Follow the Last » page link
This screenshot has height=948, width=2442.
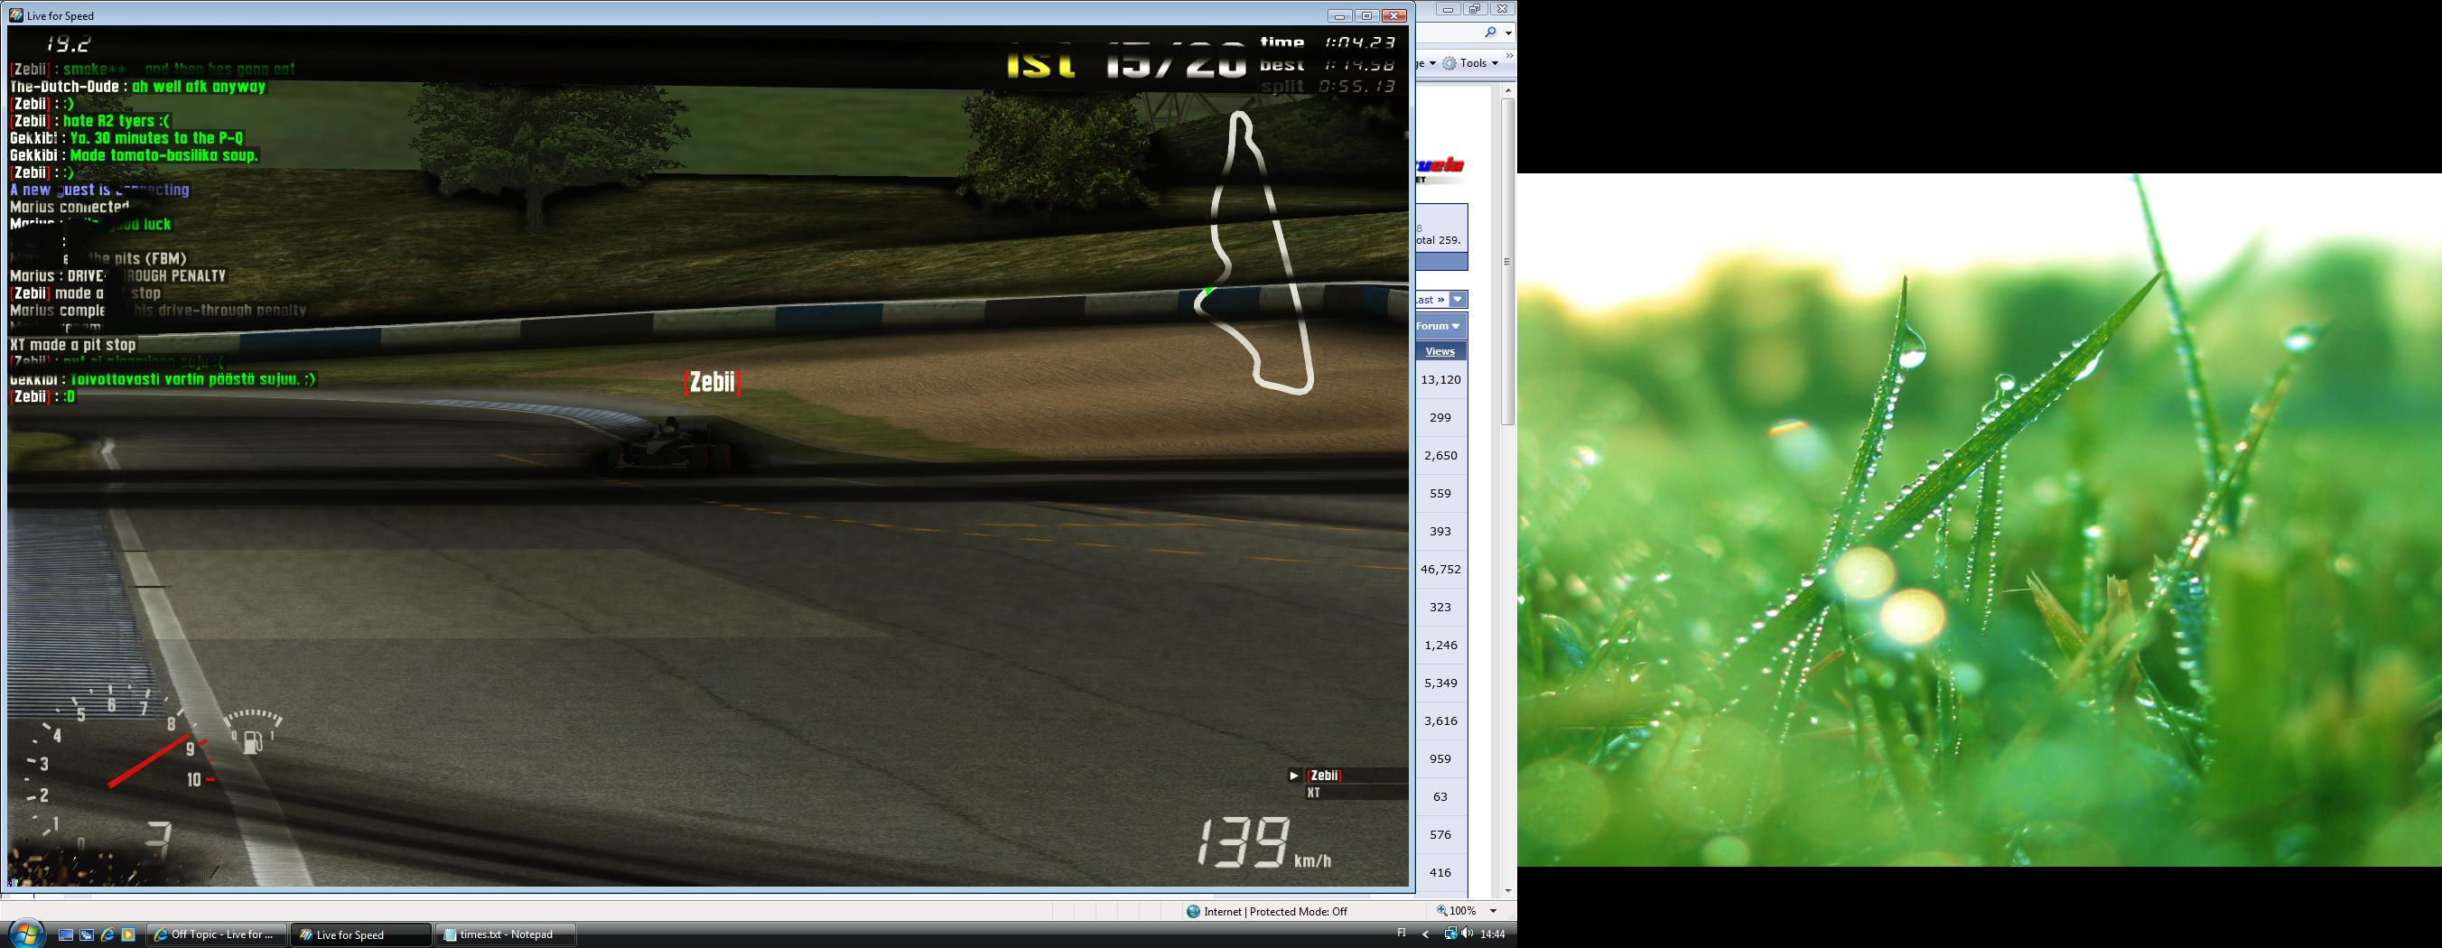coord(1430,300)
